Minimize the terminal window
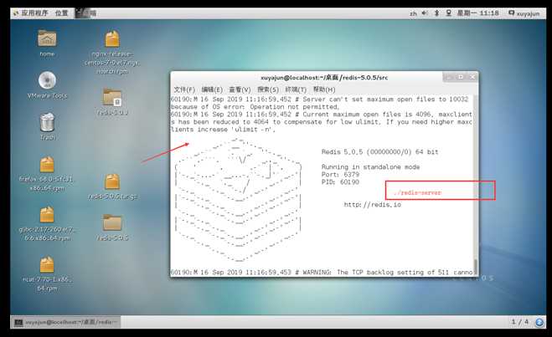 (x=448, y=77)
